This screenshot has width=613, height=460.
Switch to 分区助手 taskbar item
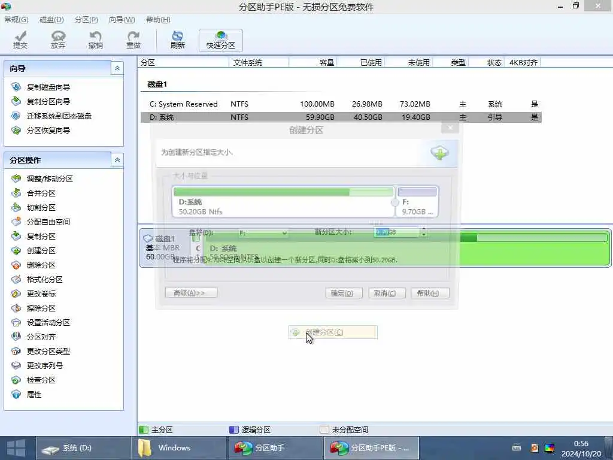275,448
